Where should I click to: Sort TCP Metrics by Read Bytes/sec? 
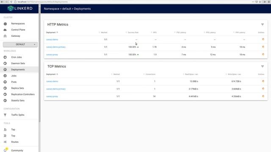point(191,74)
